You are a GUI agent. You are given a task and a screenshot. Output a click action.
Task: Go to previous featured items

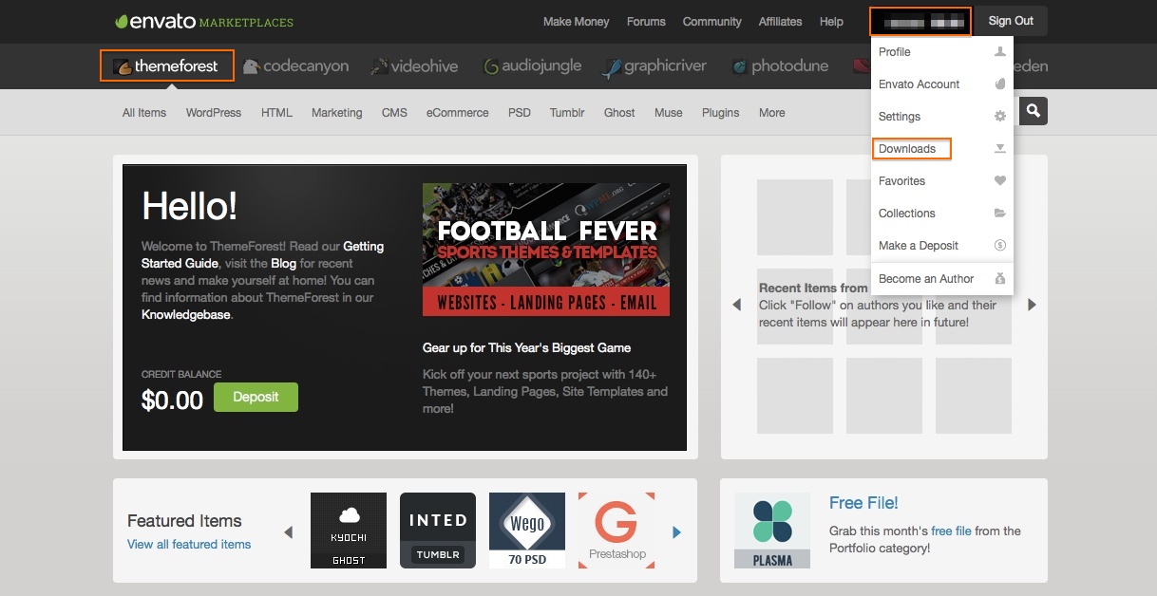tap(288, 532)
